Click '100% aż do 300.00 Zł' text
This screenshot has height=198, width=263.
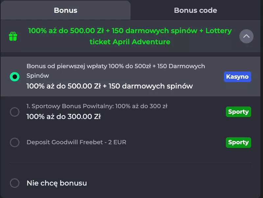click(63, 116)
